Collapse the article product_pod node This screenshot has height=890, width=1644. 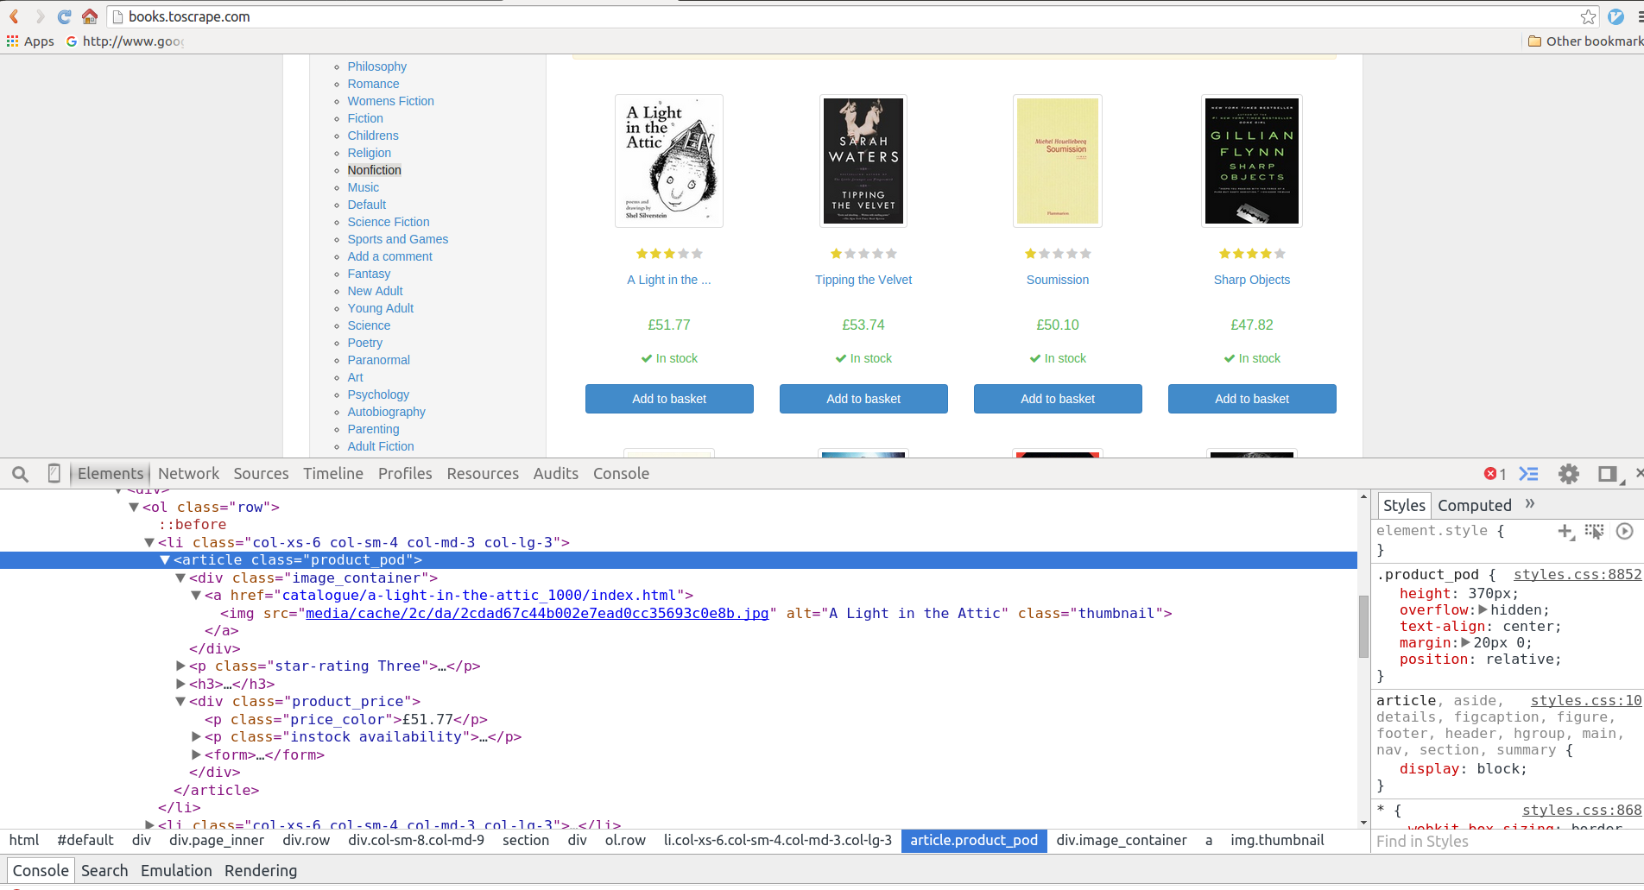click(165, 560)
